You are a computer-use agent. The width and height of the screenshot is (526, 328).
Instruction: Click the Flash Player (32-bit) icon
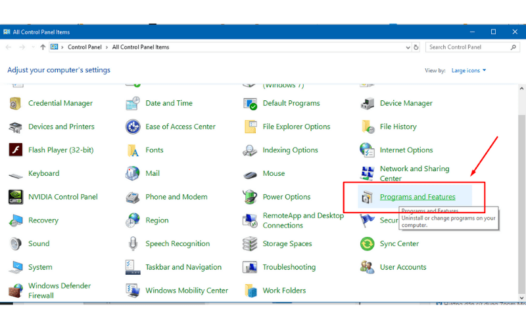click(x=16, y=150)
